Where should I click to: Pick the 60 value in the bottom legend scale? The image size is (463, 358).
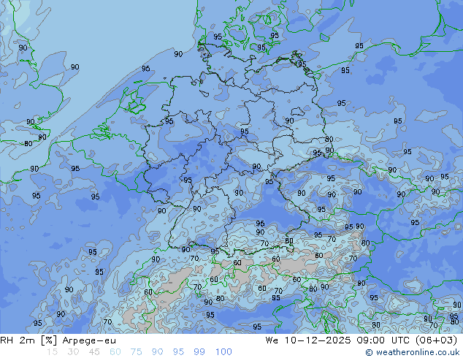point(115,352)
